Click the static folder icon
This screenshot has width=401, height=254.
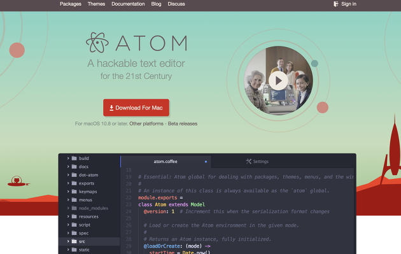tap(74, 250)
